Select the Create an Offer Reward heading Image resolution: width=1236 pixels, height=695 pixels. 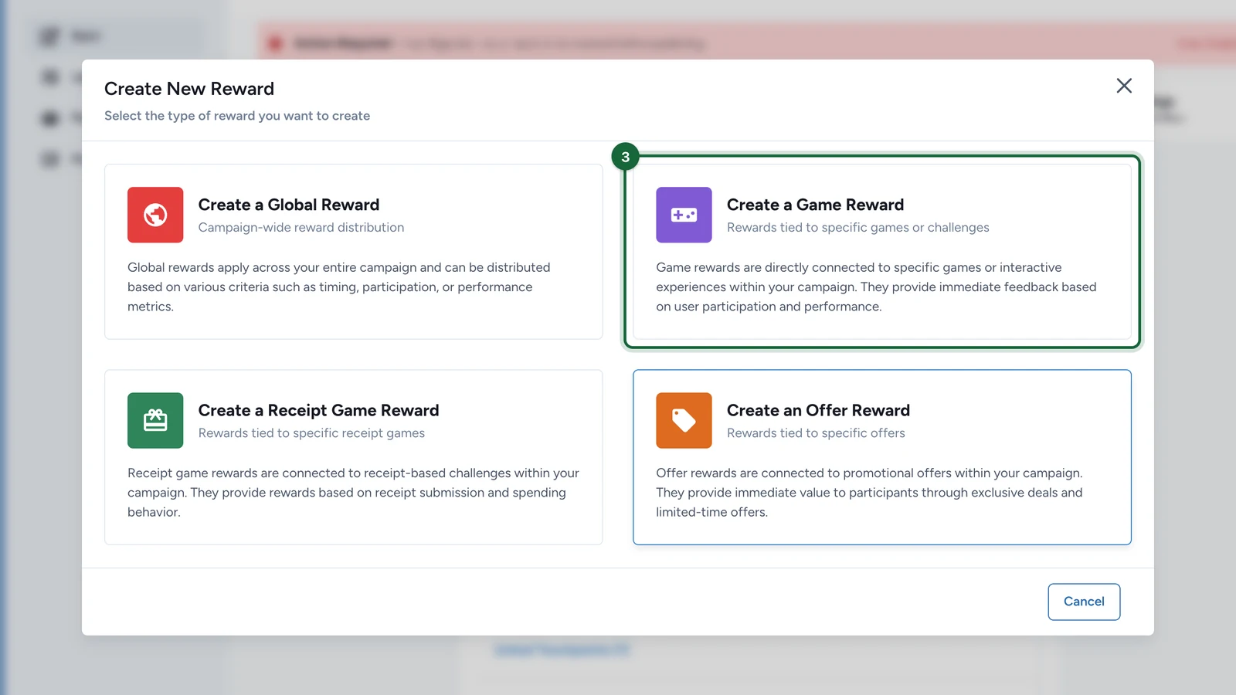pos(818,410)
